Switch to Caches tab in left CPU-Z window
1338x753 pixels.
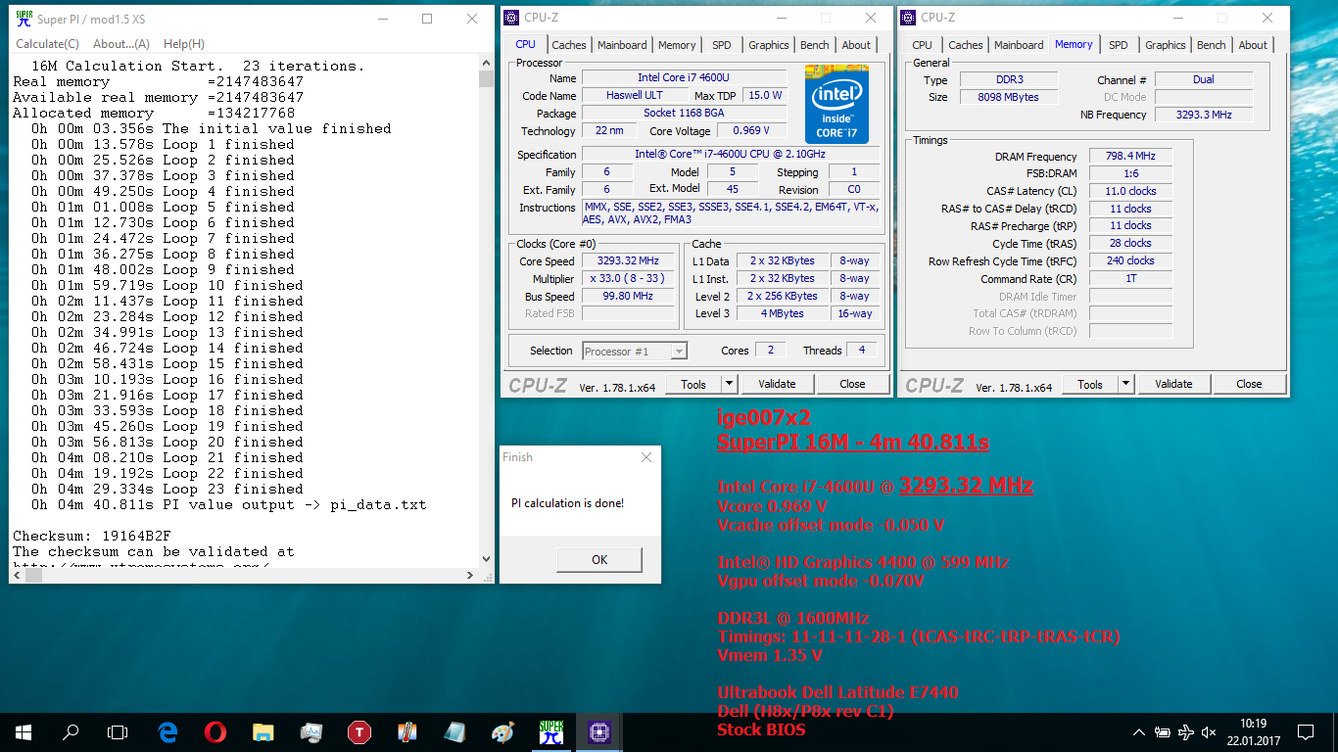pos(569,45)
